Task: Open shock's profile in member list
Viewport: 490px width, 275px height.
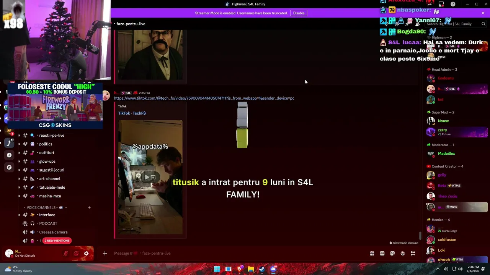Action: pos(444,259)
